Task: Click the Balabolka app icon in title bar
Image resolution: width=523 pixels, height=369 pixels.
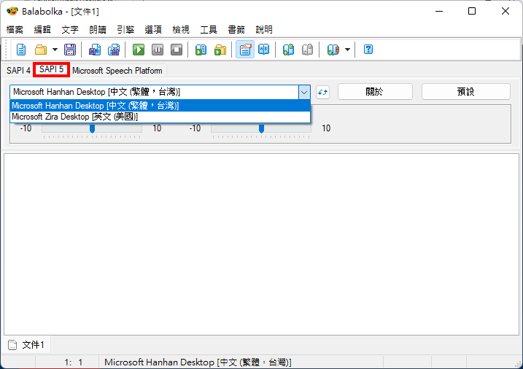Action: pyautogui.click(x=12, y=11)
